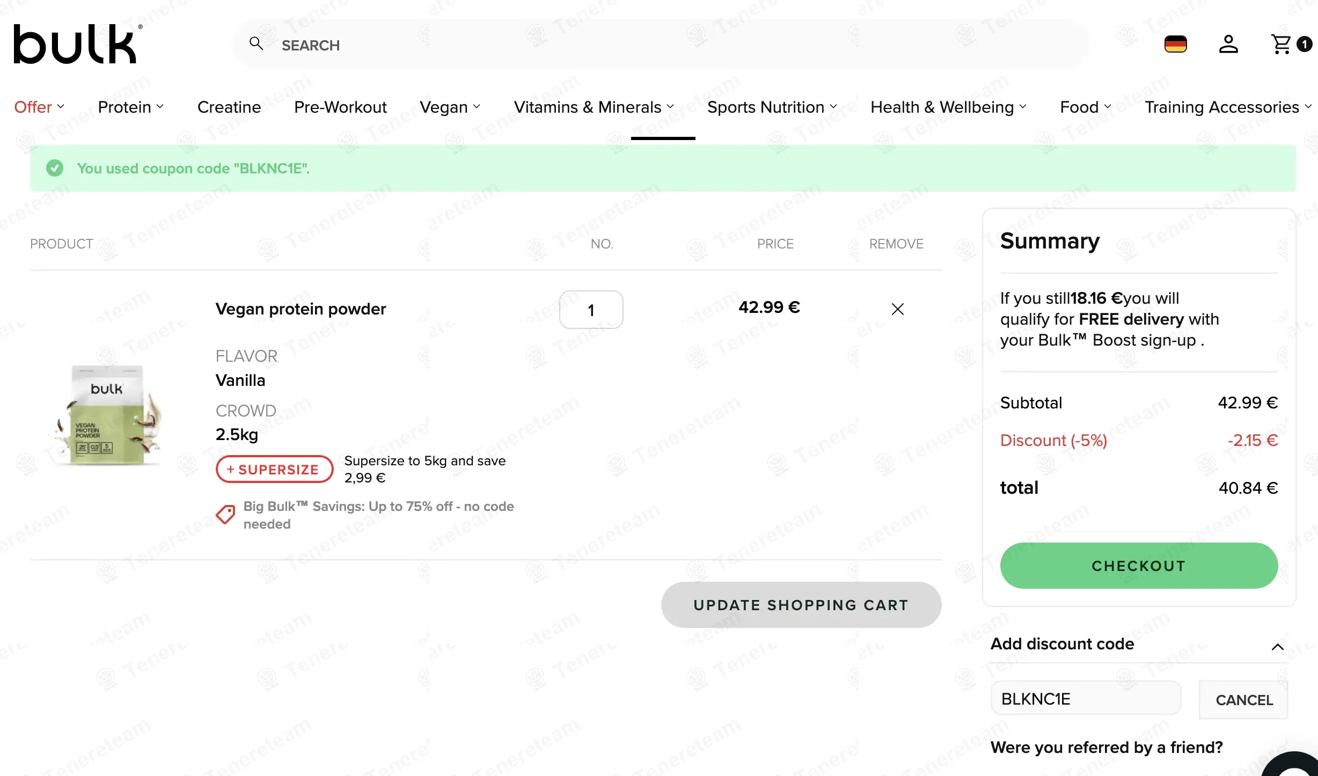This screenshot has width=1318, height=776.
Task: Click the 'Supersize to 5kg and save' text
Action: [425, 469]
